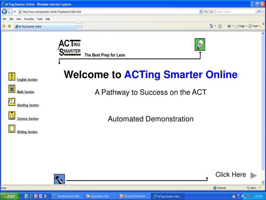Click the Internet zone globe icon
266x200 pixels.
point(215,188)
